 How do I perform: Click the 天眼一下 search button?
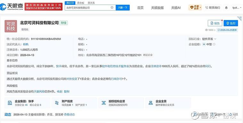123,8
